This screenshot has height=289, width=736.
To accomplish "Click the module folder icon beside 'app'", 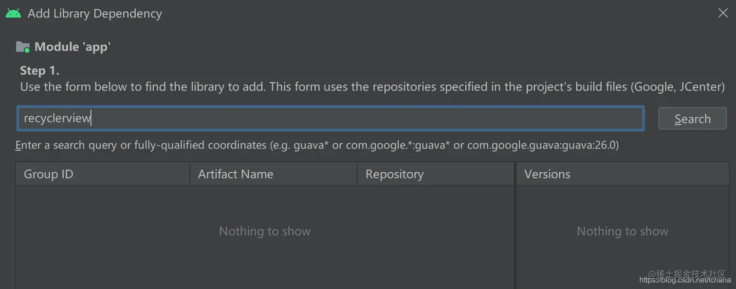I will point(23,47).
